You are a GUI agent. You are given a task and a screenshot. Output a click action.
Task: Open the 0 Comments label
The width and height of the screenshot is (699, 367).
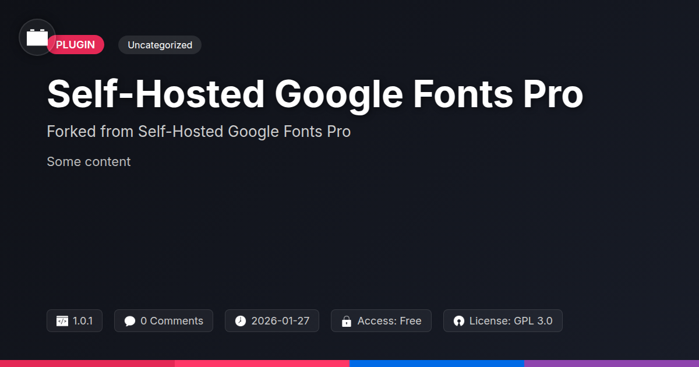[x=172, y=321]
